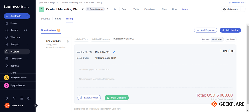
Task: Expand the Templates sidebar item
Action: coord(27,59)
